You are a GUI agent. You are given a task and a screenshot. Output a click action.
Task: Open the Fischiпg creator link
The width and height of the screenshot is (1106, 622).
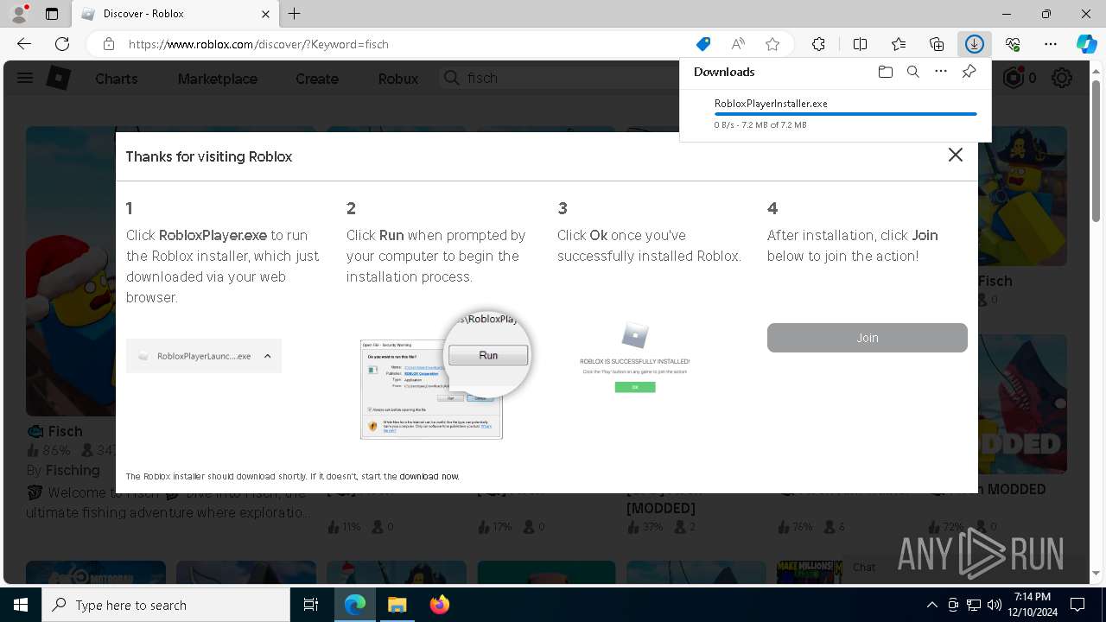pyautogui.click(x=73, y=470)
